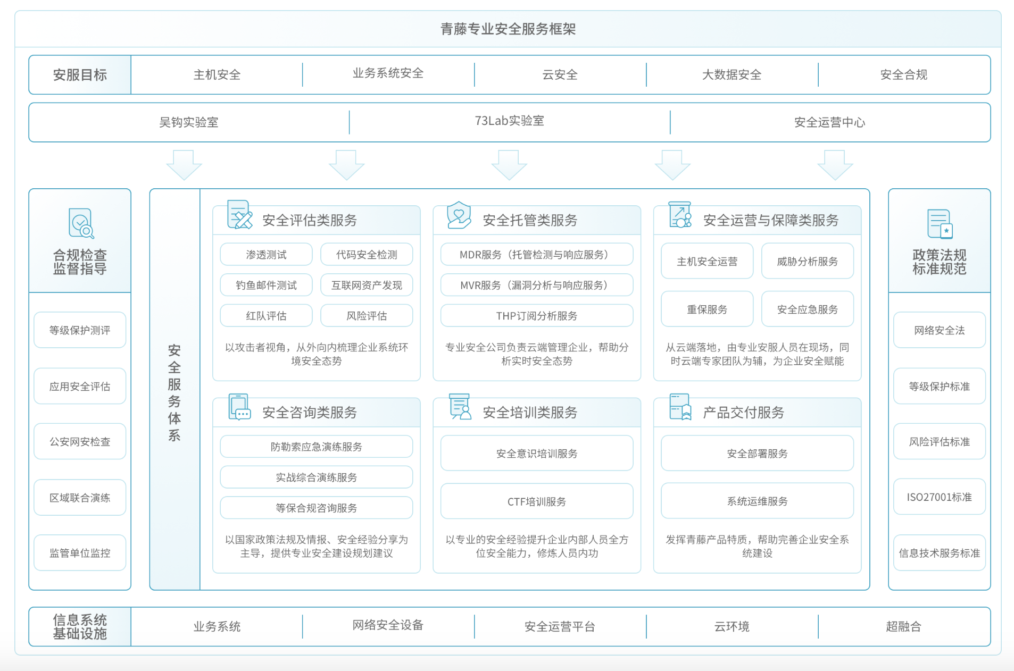Select 主机安全运营 box
Screen dimensions: 1014x671
(x=707, y=261)
